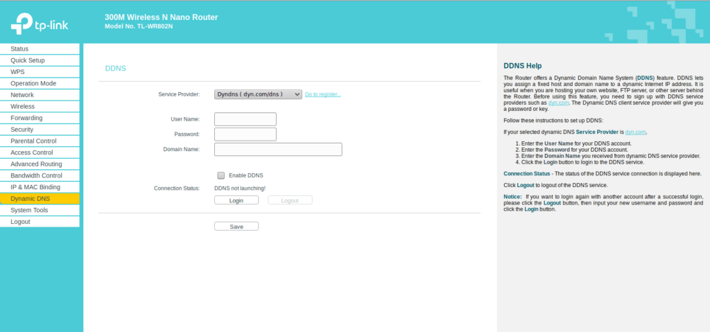This screenshot has height=332, width=710.
Task: Click the User Name input field
Action: pyautogui.click(x=245, y=119)
